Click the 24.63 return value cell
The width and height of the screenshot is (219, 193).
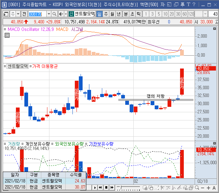76,181
